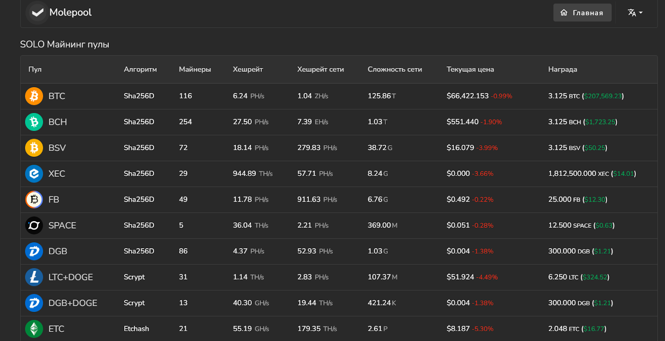Open the language selector dropdown
The image size is (665, 341).
[x=635, y=13]
